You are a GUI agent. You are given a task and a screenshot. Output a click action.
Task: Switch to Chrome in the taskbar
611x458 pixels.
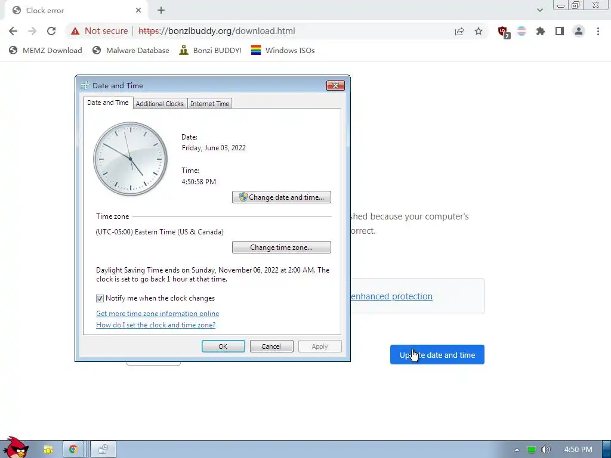[73, 450]
